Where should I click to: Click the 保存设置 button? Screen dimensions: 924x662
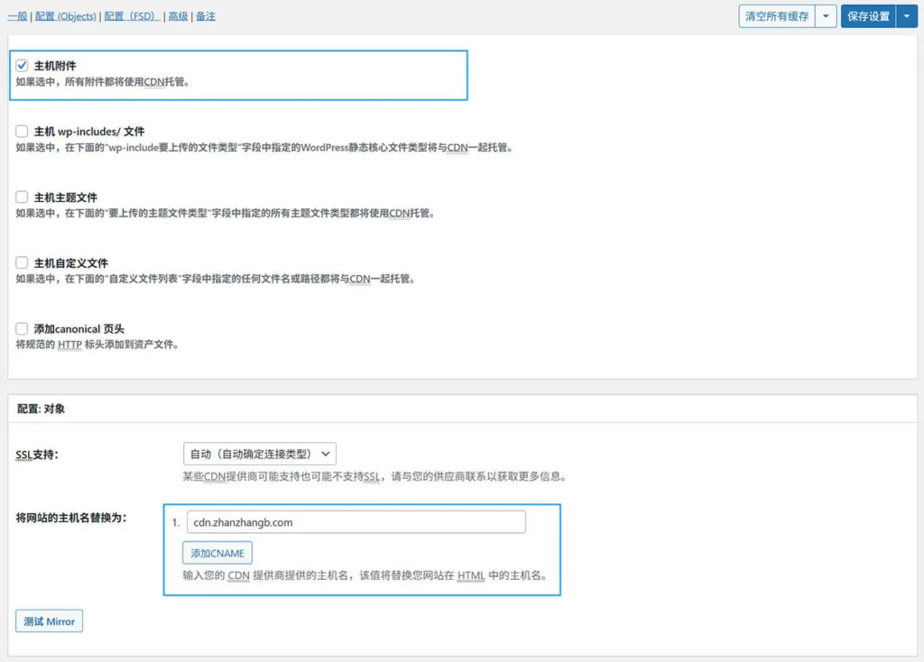868,15
